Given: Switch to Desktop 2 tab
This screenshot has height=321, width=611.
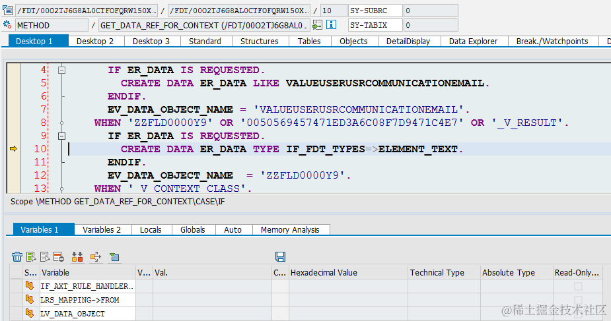Looking at the screenshot, I should click(x=96, y=41).
